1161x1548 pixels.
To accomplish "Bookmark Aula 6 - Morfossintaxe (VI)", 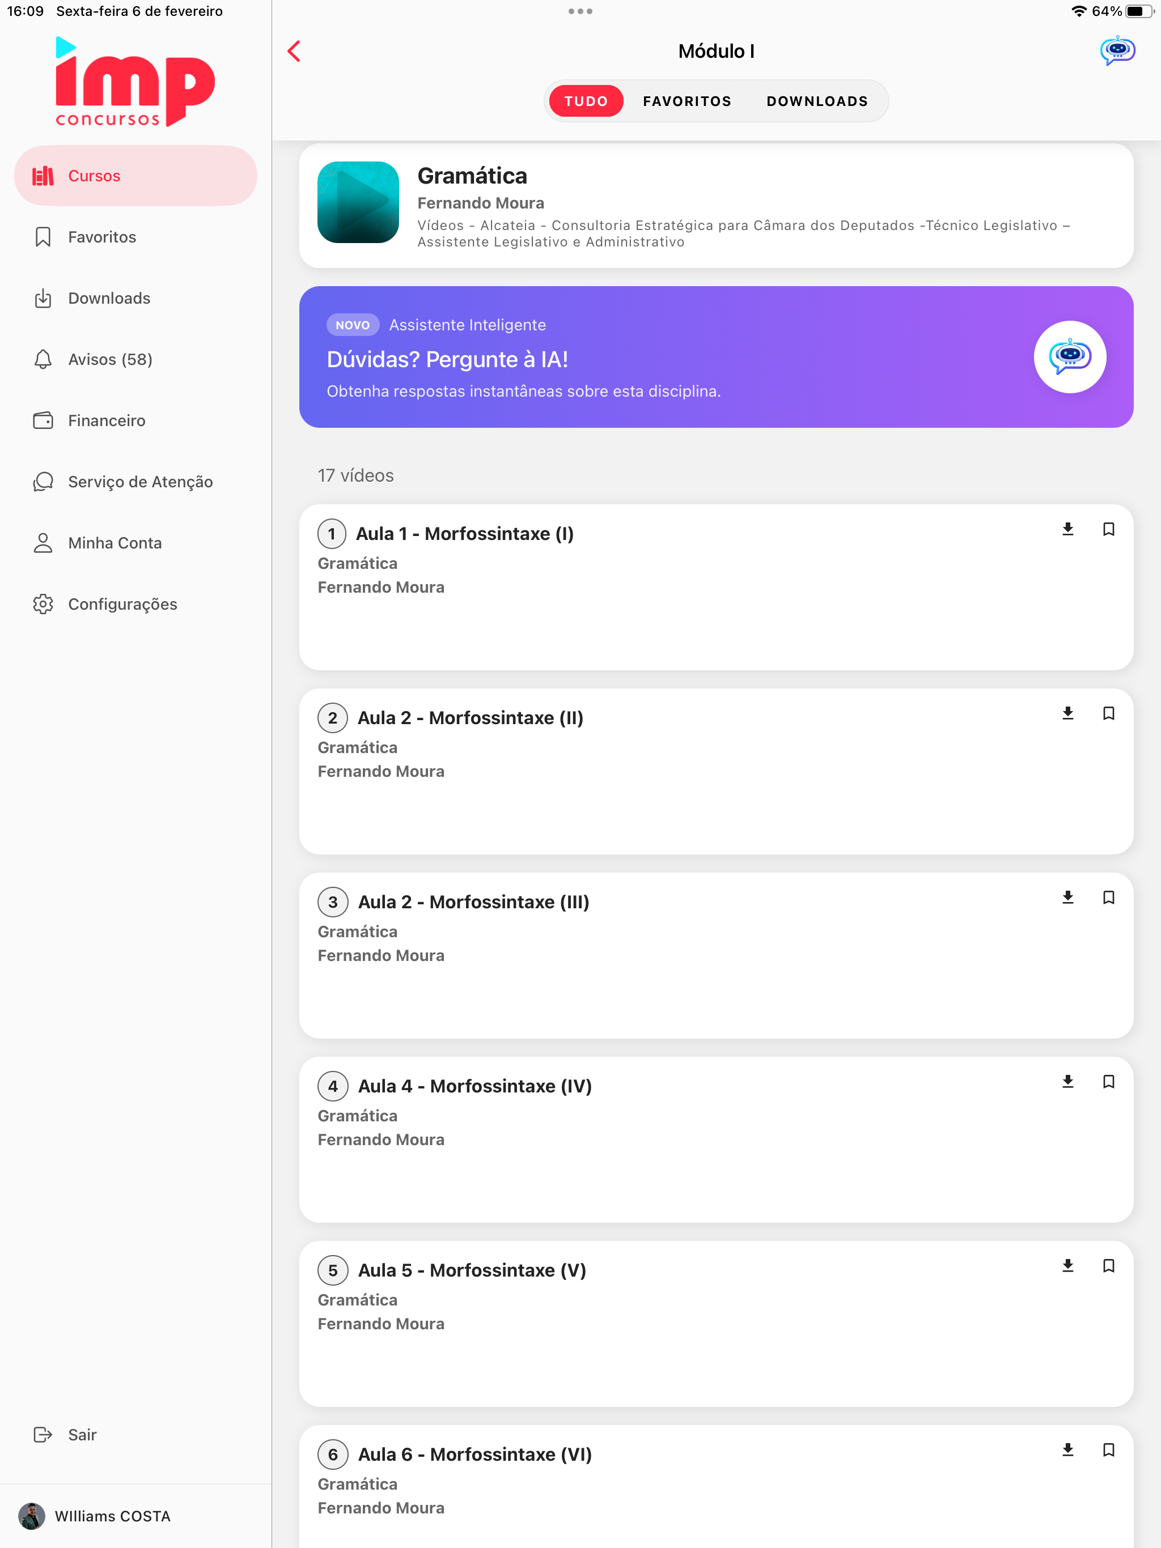I will click(x=1108, y=1449).
